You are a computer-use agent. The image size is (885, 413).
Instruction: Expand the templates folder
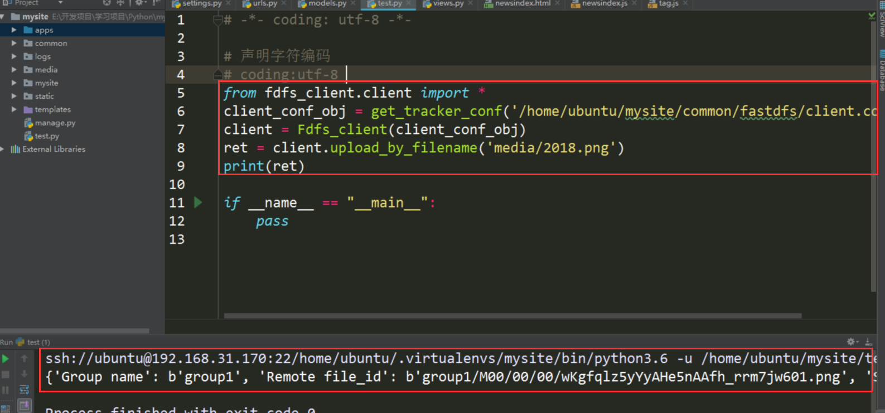tap(14, 109)
